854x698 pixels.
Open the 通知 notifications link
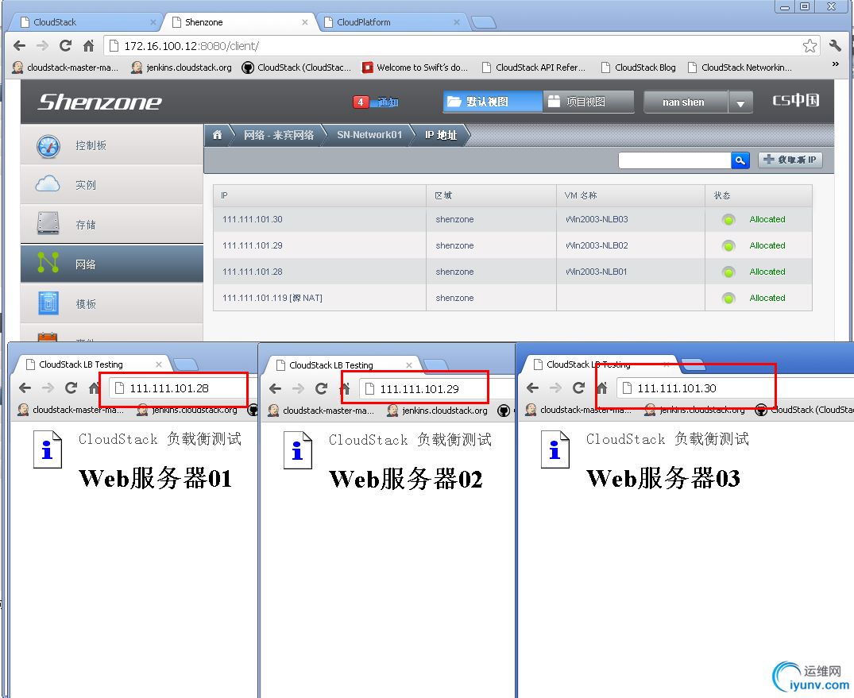[388, 102]
